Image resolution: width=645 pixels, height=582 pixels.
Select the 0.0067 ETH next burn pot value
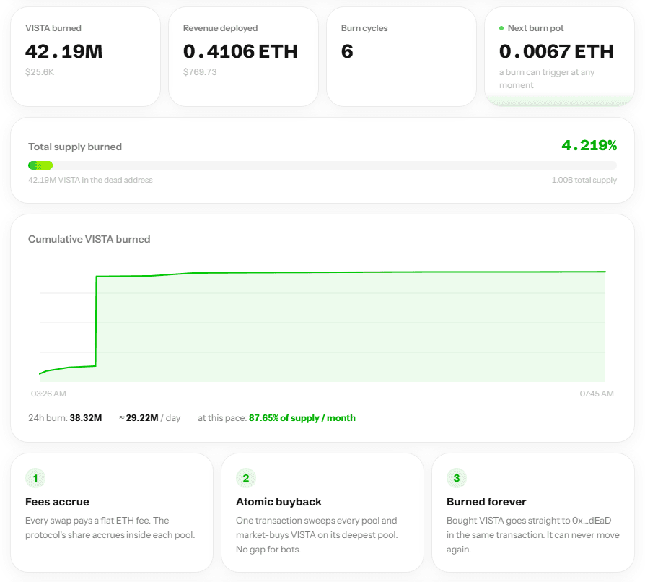tap(556, 51)
